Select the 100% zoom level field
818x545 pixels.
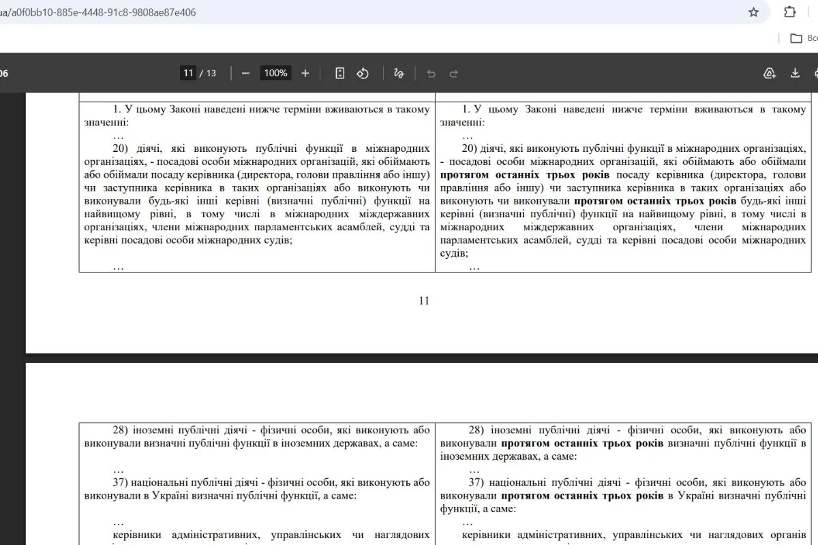275,73
